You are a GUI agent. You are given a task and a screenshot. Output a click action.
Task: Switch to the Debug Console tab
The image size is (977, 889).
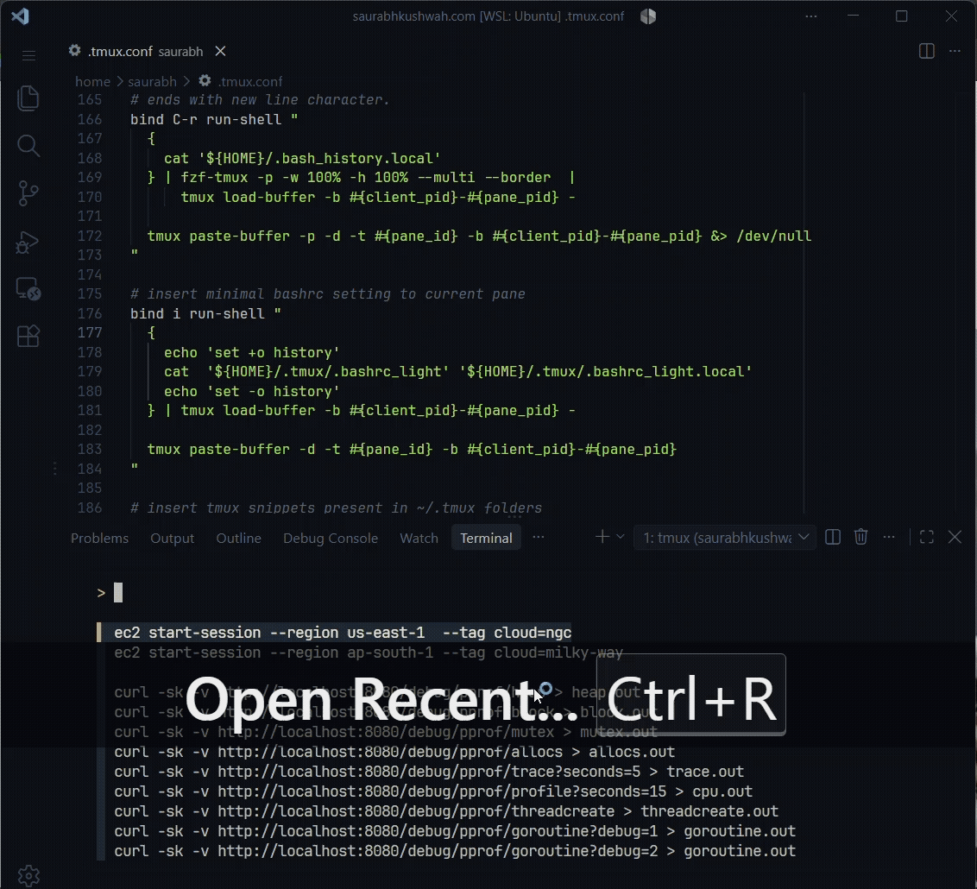(331, 539)
